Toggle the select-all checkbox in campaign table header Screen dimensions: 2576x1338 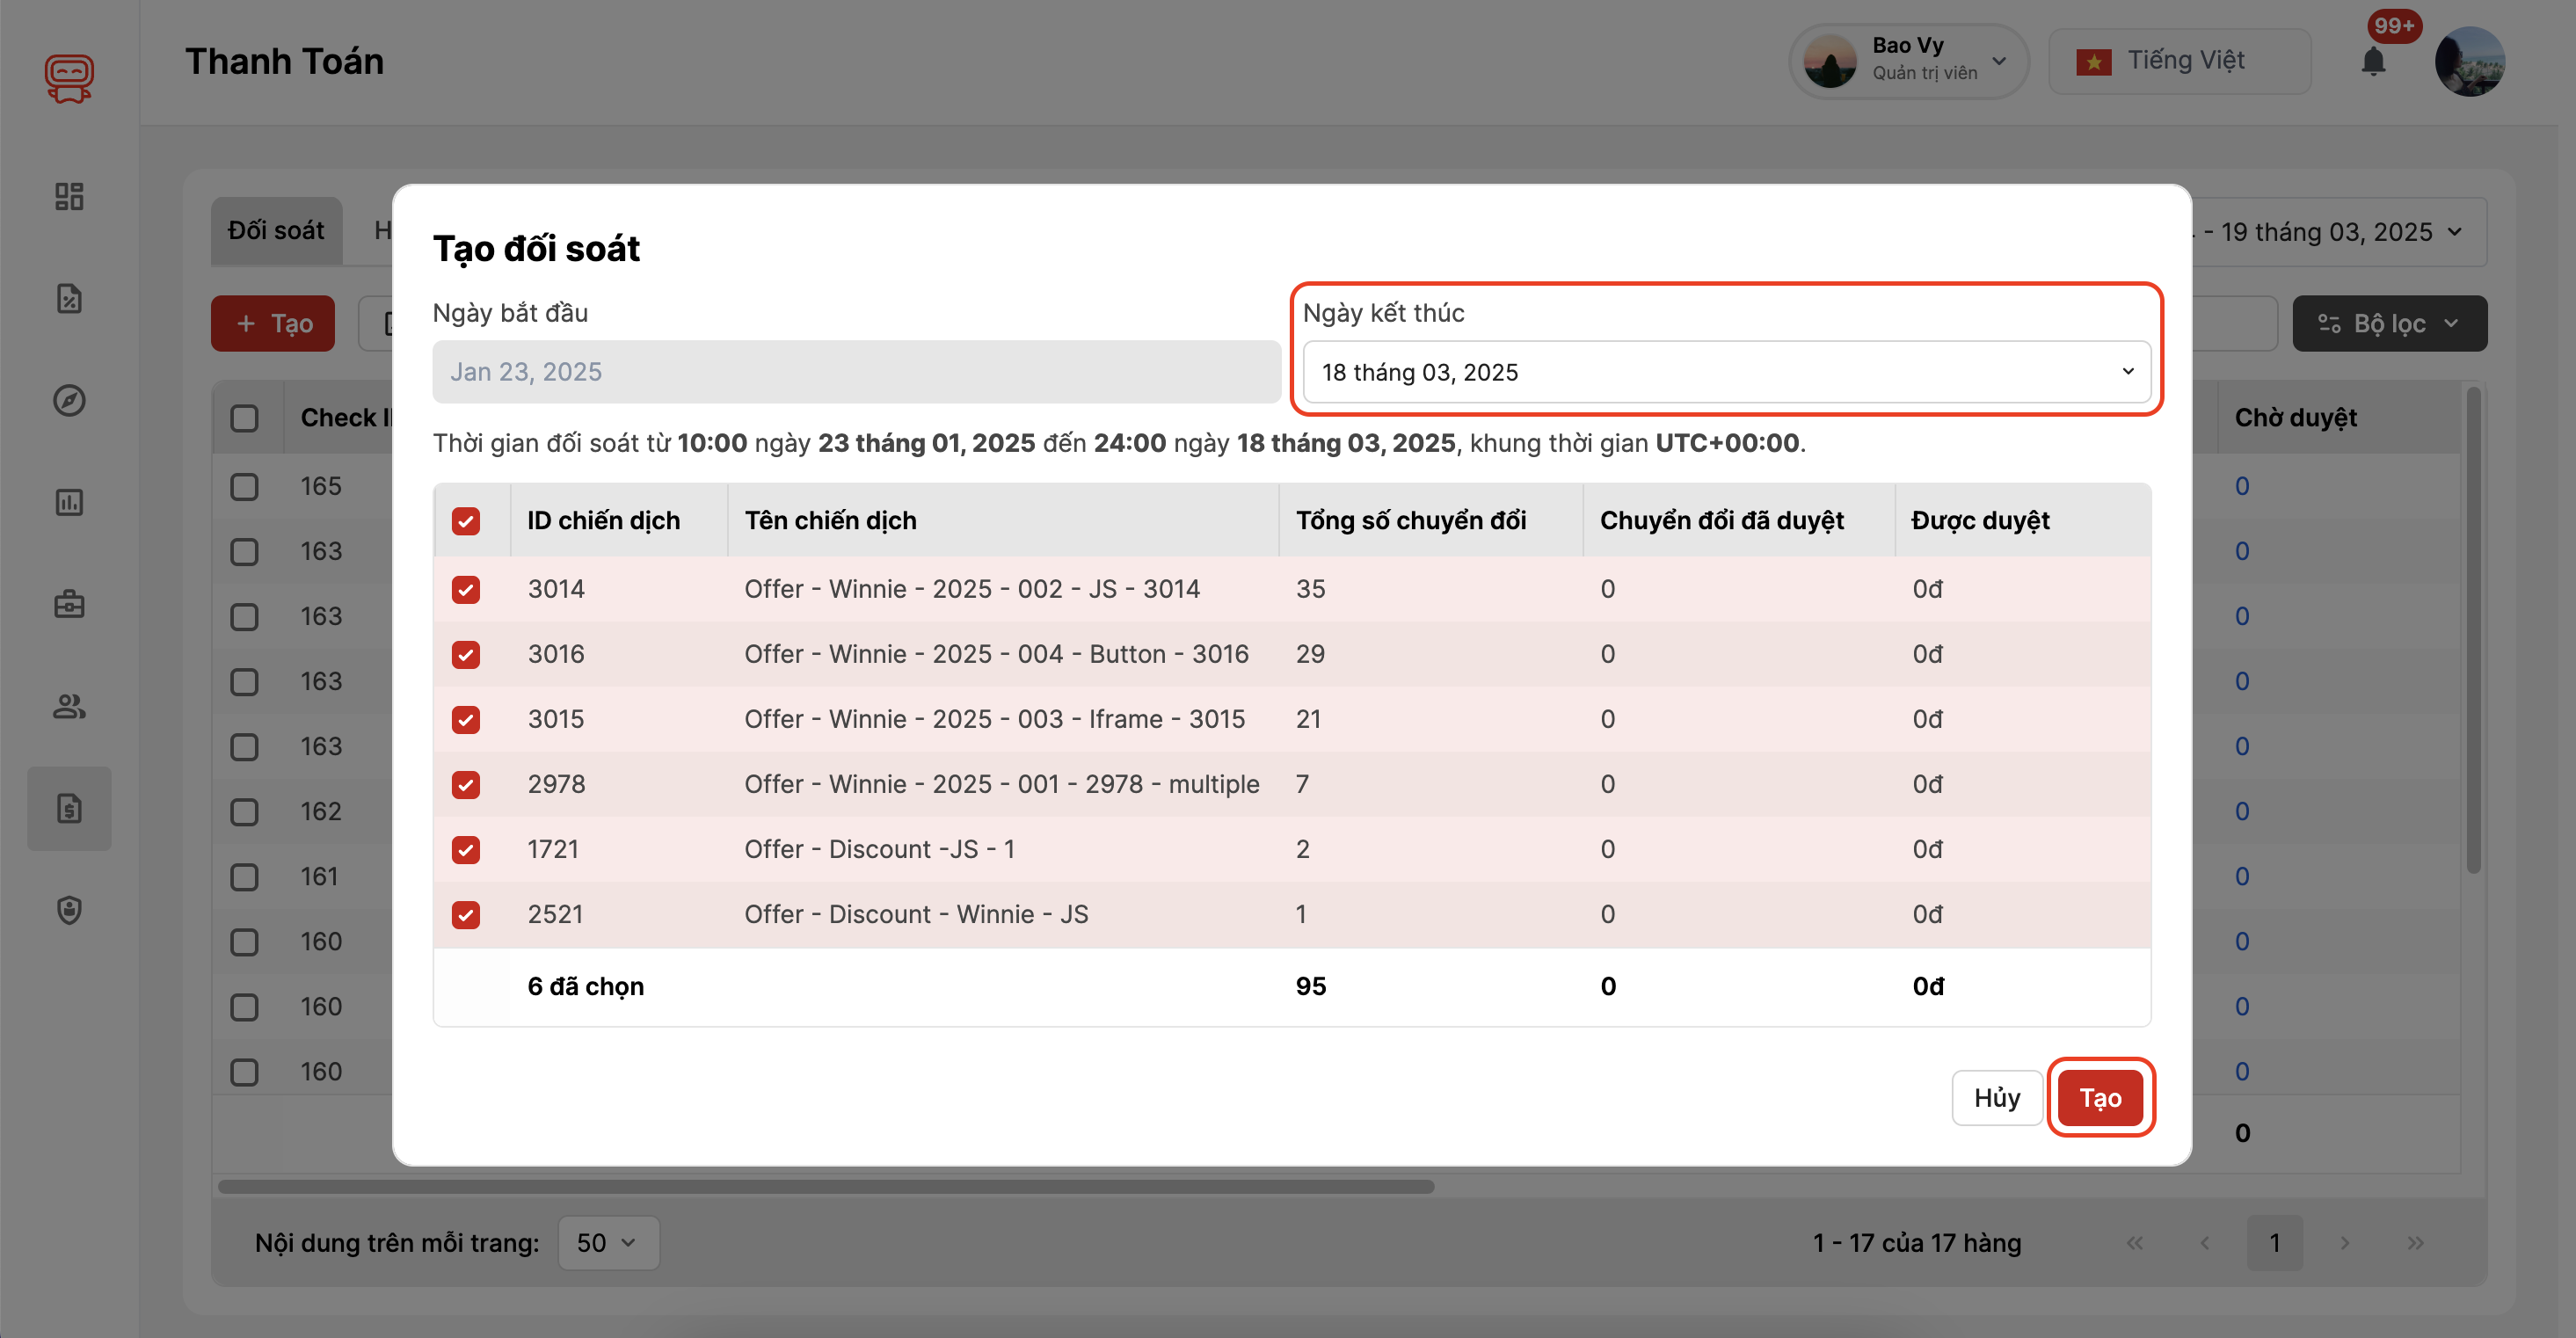click(x=466, y=521)
